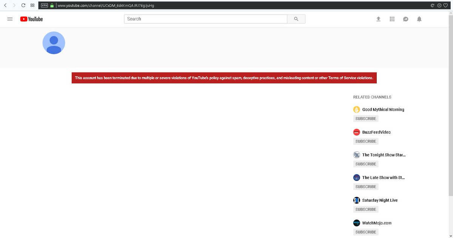Image resolution: width=453 pixels, height=238 pixels.
Task: Click the red account terminated notice
Action: pyautogui.click(x=224, y=78)
